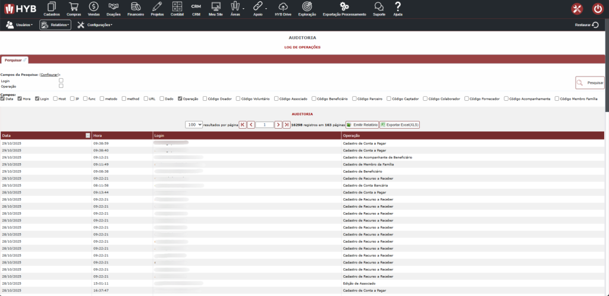609x296 pixels.
Task: Enable the Host field checkbox
Action: pyautogui.click(x=55, y=98)
